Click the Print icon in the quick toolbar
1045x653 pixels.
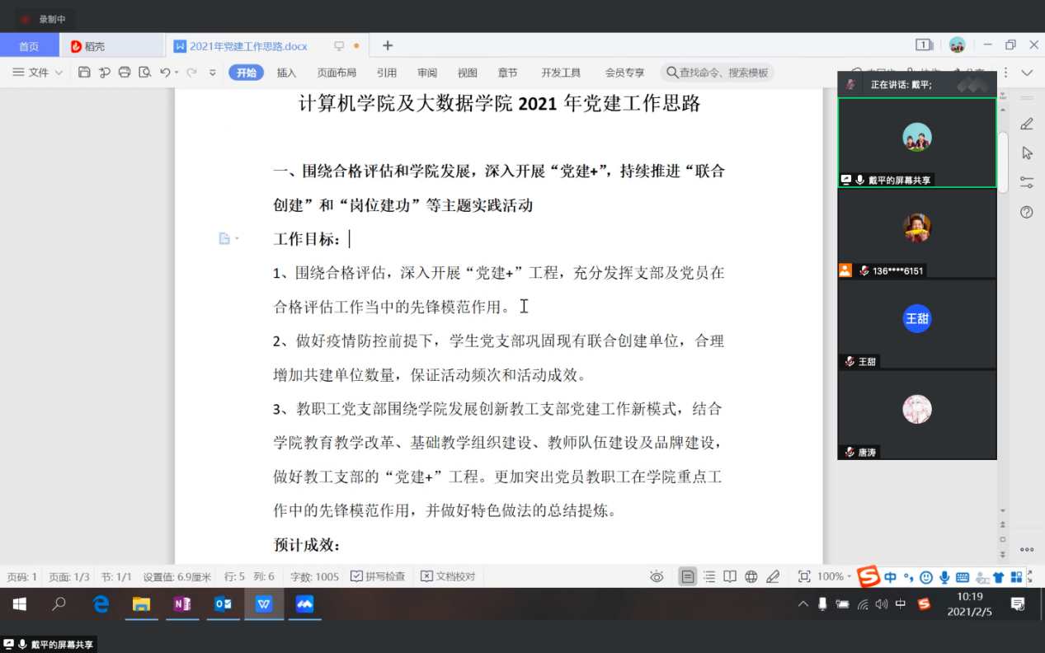click(125, 73)
